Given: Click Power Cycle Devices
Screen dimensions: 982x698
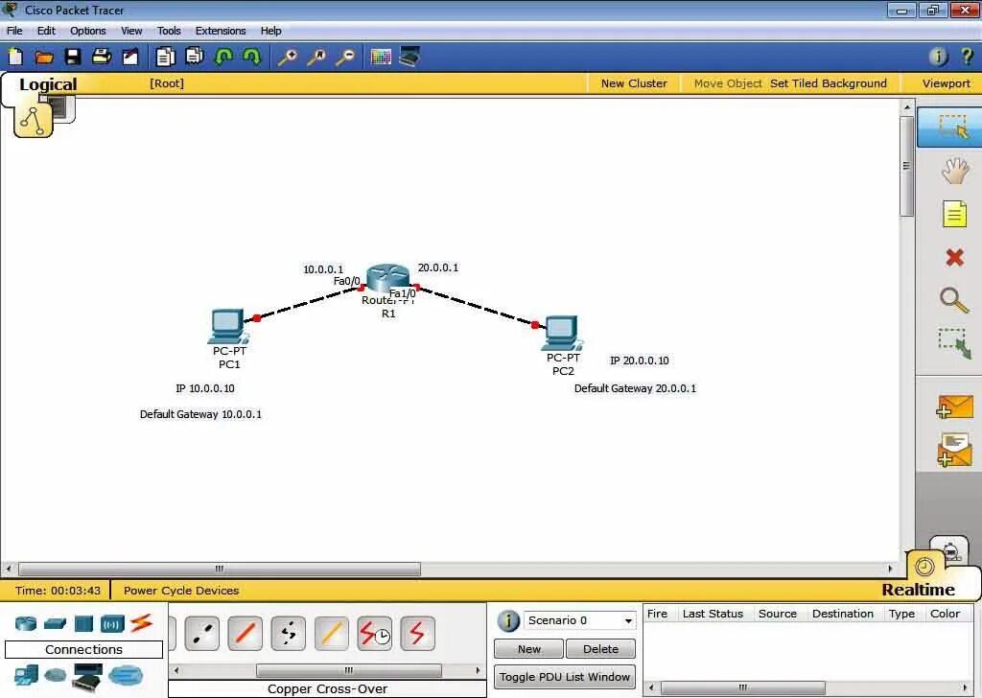Looking at the screenshot, I should pos(181,591).
